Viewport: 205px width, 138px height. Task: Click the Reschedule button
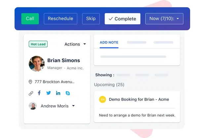(61, 19)
